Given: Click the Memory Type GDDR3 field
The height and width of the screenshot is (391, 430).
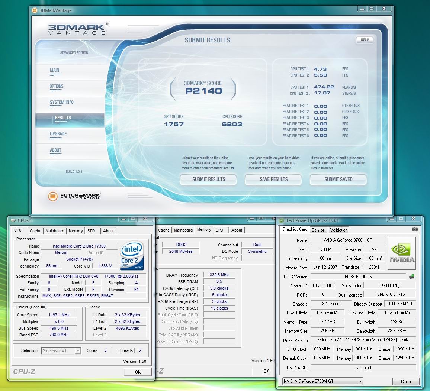Looking at the screenshot, I should (327, 322).
